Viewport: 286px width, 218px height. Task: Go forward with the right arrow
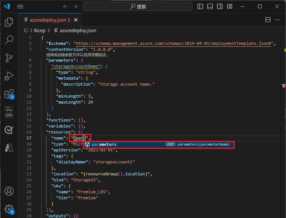click(x=75, y=7)
